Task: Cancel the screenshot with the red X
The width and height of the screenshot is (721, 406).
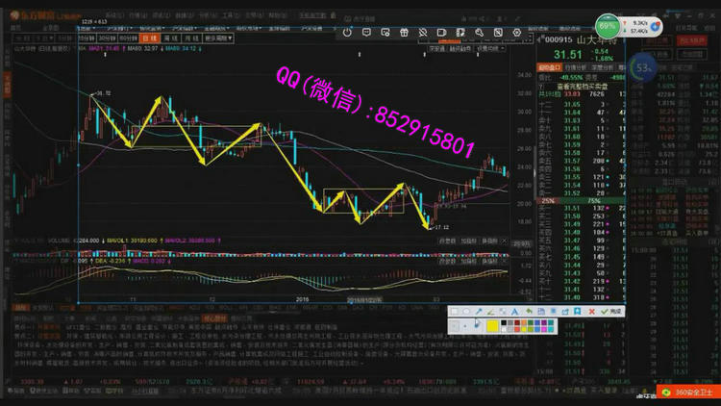Action: 594,312
